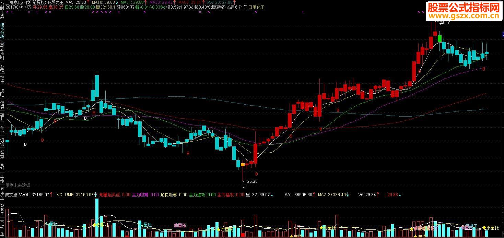Screen dimensions: 504x238
Task: Click the 成交量 panel title
Action: click(x=11, y=195)
